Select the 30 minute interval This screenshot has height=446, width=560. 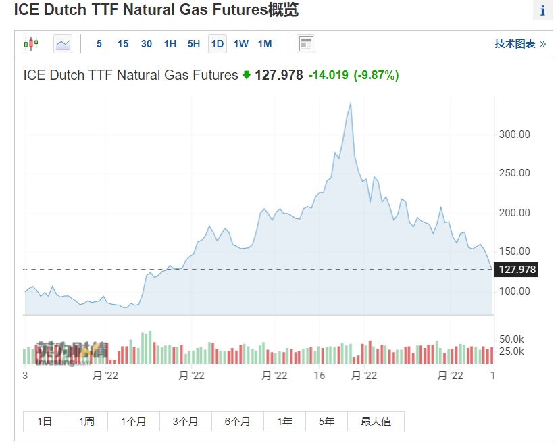[146, 44]
